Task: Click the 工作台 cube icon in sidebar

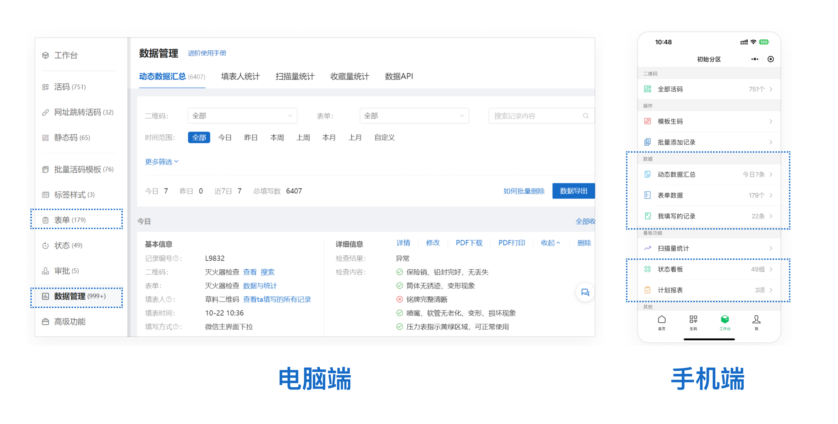Action: coord(46,55)
